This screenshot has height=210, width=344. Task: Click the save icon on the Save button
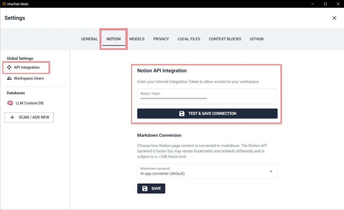145,188
